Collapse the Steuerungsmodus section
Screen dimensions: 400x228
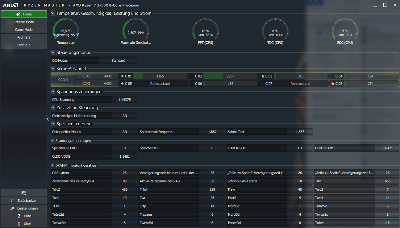[53, 52]
